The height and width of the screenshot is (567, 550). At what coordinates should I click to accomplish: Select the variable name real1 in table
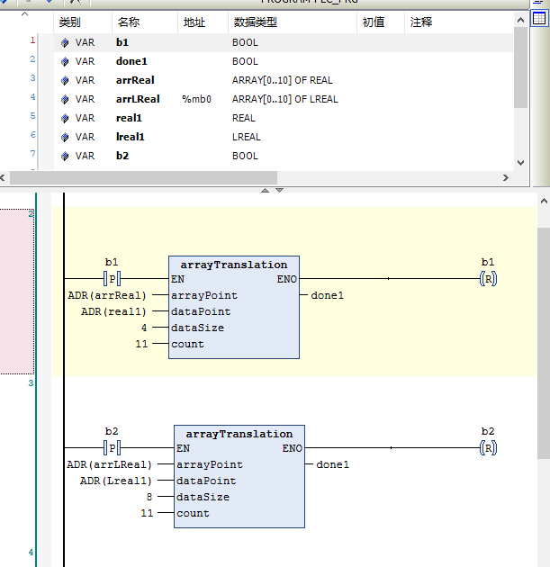point(129,118)
